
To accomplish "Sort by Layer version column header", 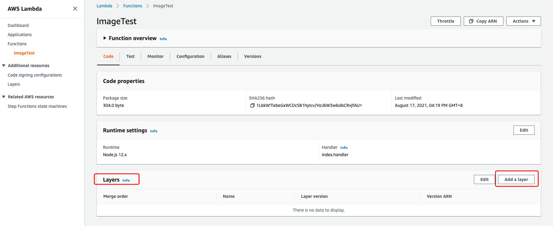I will pyautogui.click(x=314, y=196).
